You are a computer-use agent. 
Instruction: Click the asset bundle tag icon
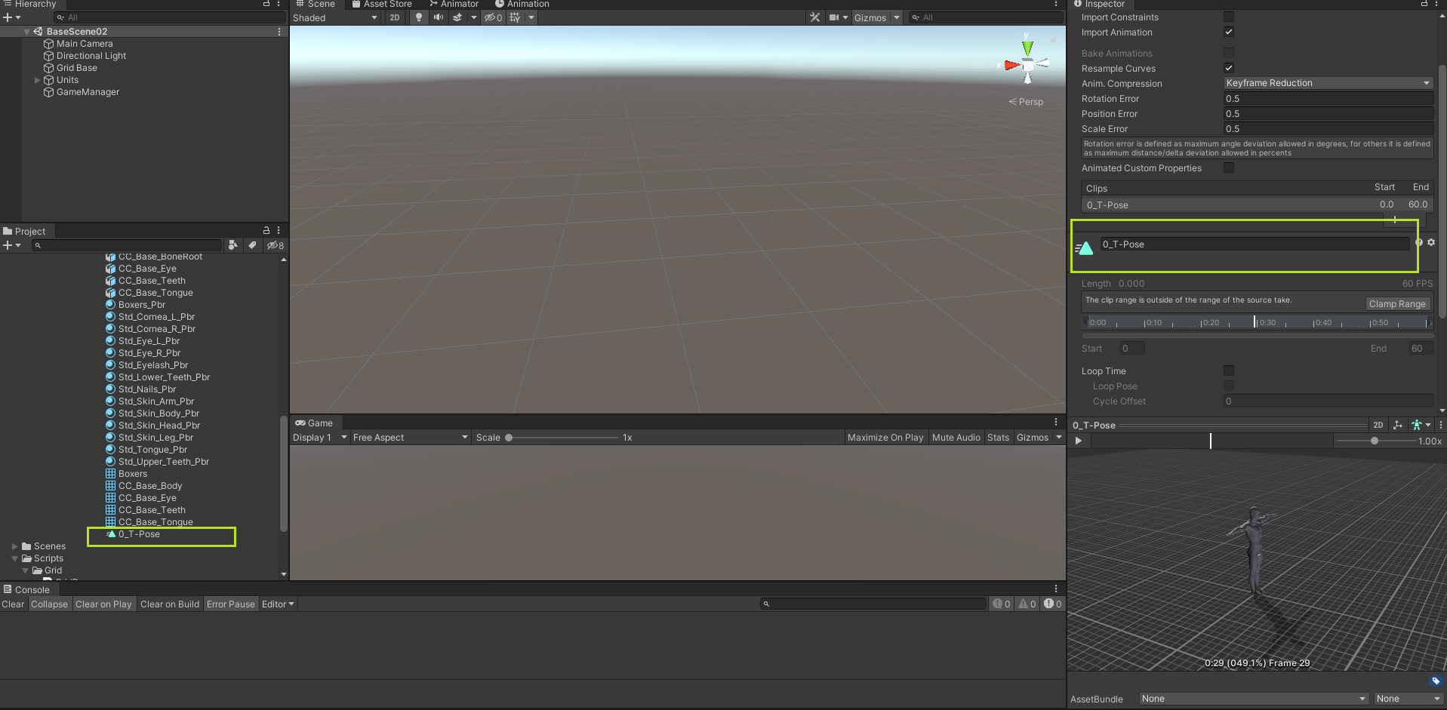[1436, 681]
